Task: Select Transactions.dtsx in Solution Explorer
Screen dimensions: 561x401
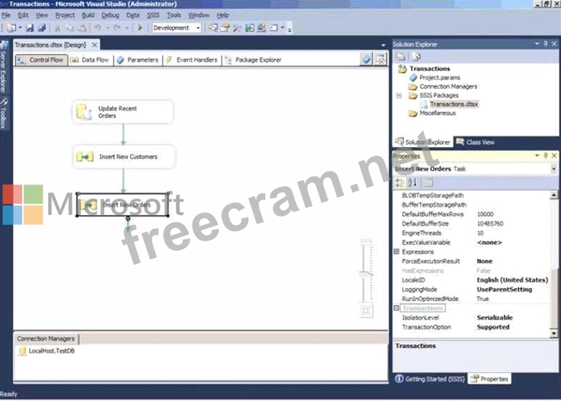Action: (454, 104)
